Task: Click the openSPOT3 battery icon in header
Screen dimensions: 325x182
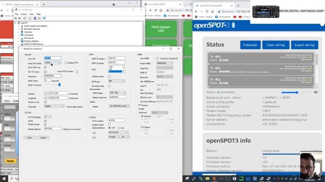Action: 234,25
